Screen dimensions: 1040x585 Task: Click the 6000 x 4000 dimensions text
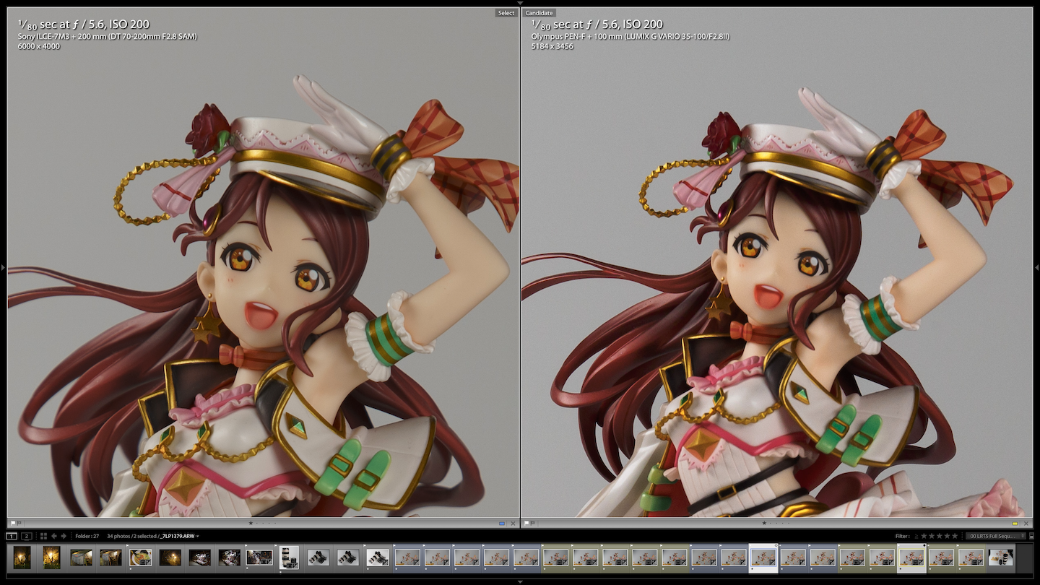(x=39, y=46)
